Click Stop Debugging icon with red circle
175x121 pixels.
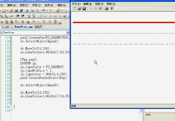coord(11,22)
